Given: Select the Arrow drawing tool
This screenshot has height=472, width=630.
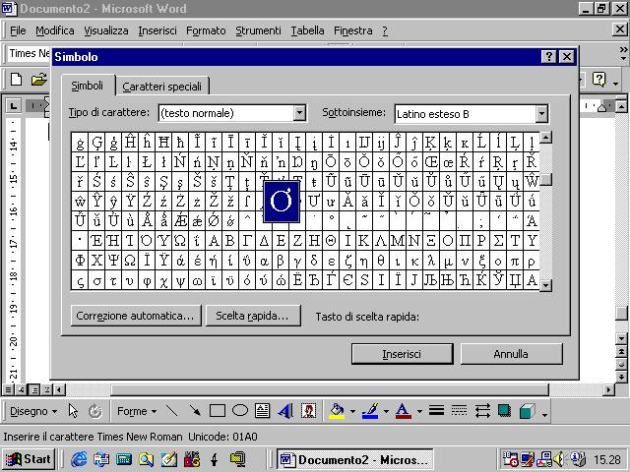Looking at the screenshot, I should (x=195, y=411).
